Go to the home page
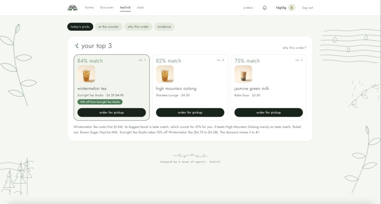381x204 pixels. 89,8
